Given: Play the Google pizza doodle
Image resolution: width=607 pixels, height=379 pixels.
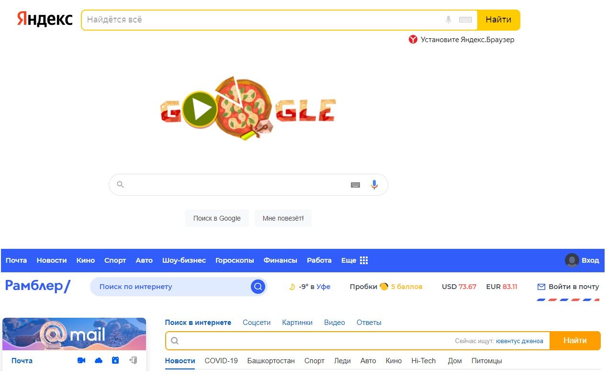Looking at the screenshot, I should point(199,110).
